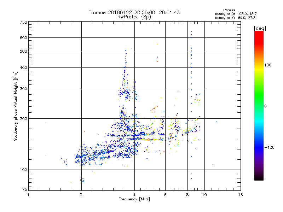283x212 pixels.
Task: Click the "[deg]" colorbar unit label
Action: click(260, 28)
